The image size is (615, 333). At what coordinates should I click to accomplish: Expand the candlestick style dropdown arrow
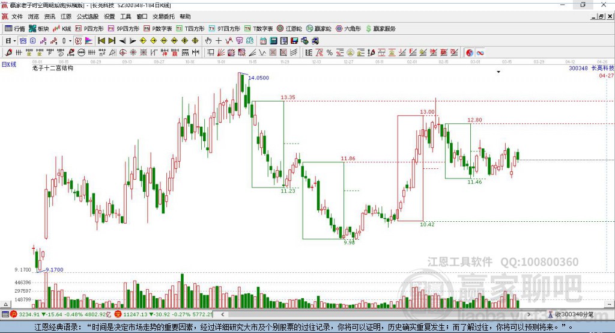[x=70, y=41]
